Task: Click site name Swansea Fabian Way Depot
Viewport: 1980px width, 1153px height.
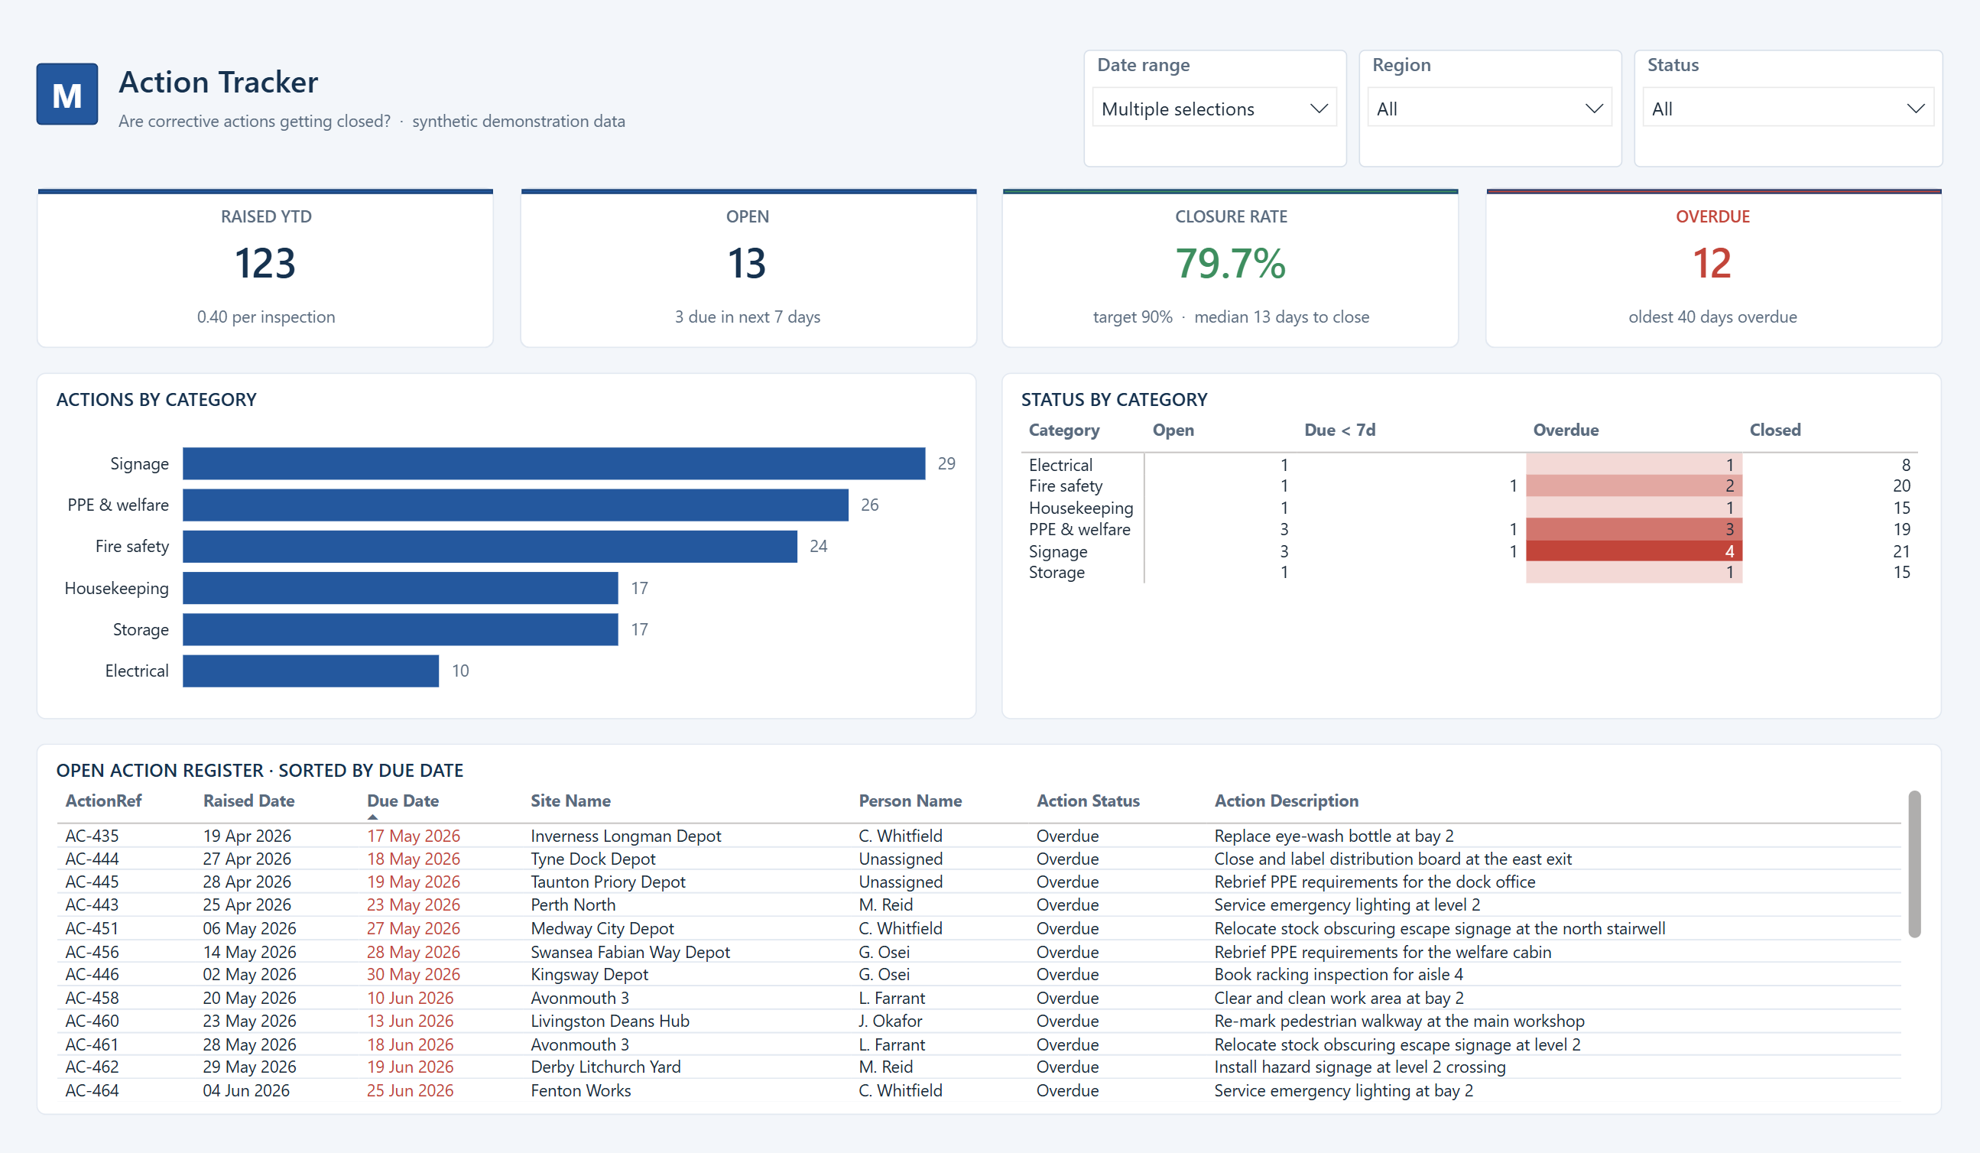Action: tap(630, 952)
